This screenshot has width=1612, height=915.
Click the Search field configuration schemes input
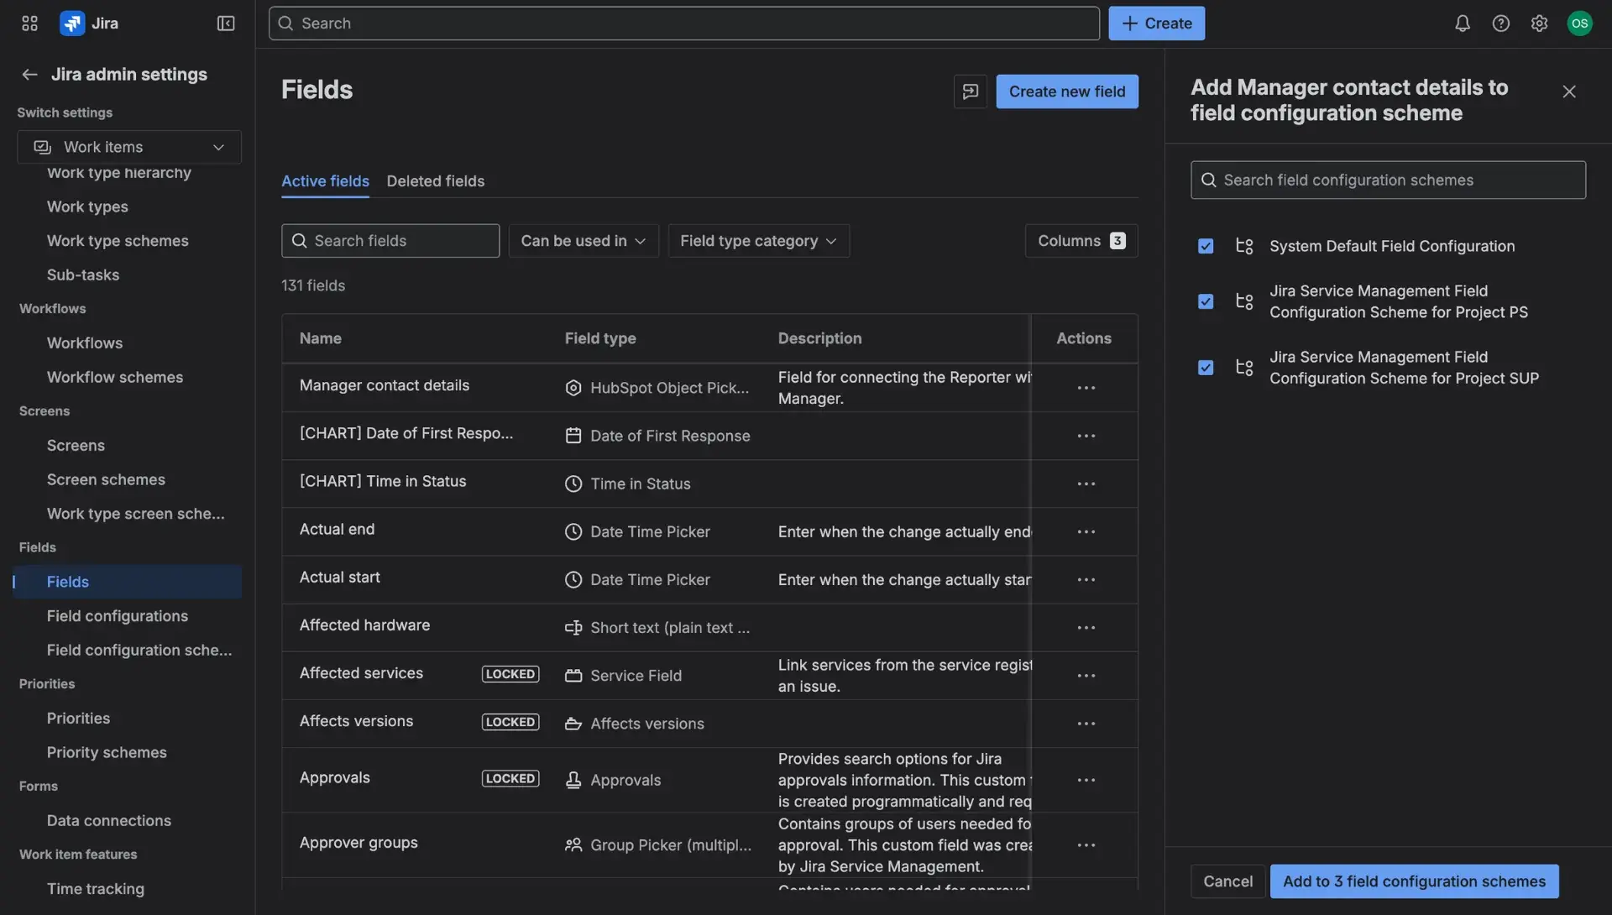(x=1386, y=180)
